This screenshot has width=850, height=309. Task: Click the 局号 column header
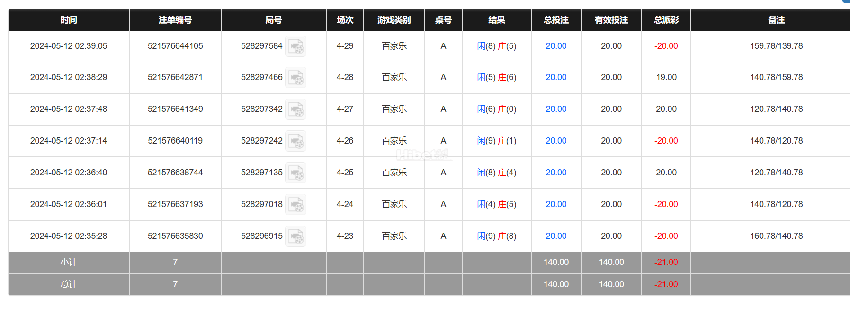274,20
